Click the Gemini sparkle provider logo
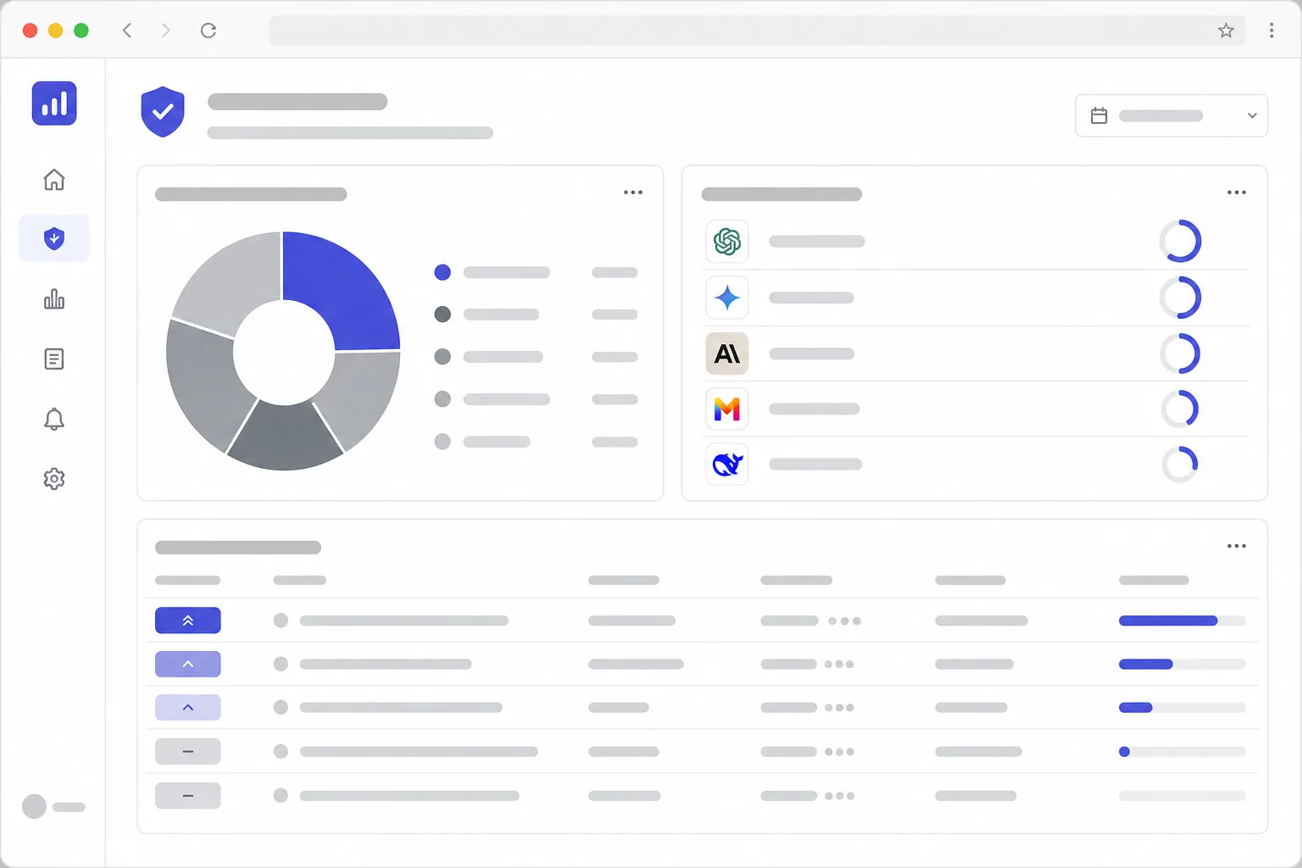Viewport: 1302px width, 868px height. 727,298
